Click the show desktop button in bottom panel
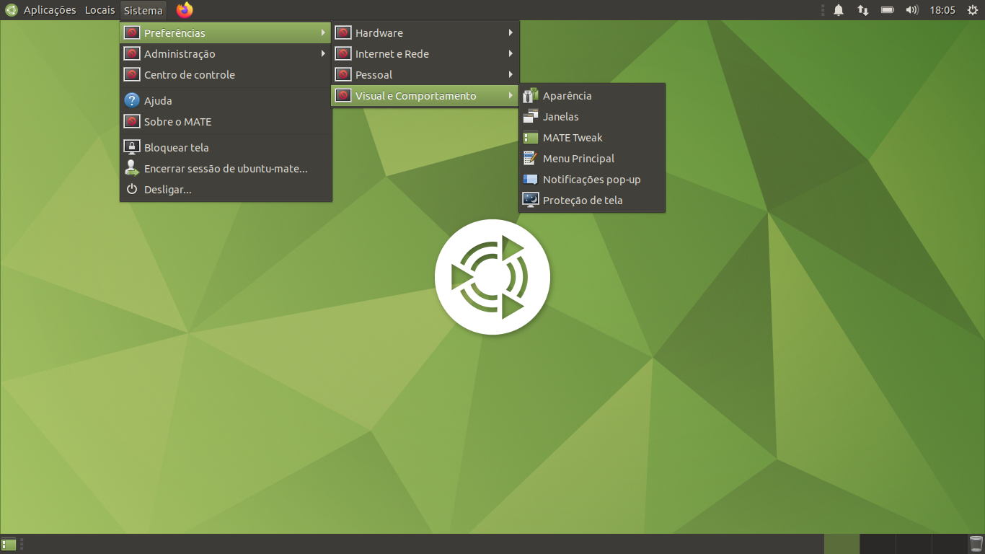The height and width of the screenshot is (554, 985). 9,544
